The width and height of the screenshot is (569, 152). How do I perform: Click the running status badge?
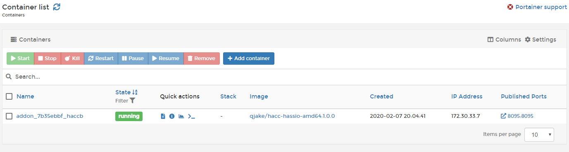[x=129, y=116]
